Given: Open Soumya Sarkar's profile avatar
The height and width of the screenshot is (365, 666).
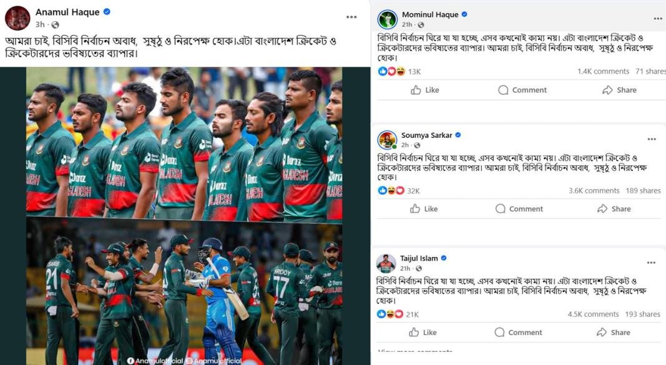Looking at the screenshot, I should 387,140.
